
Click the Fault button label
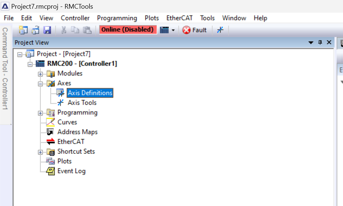coord(199,30)
